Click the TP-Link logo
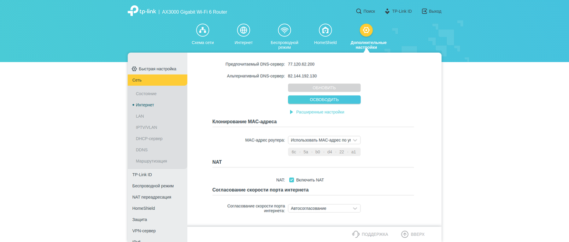This screenshot has height=242, width=569. [x=142, y=11]
